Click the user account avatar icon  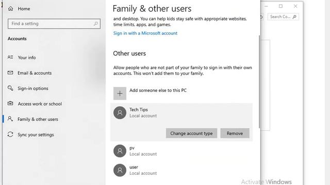pos(120,170)
